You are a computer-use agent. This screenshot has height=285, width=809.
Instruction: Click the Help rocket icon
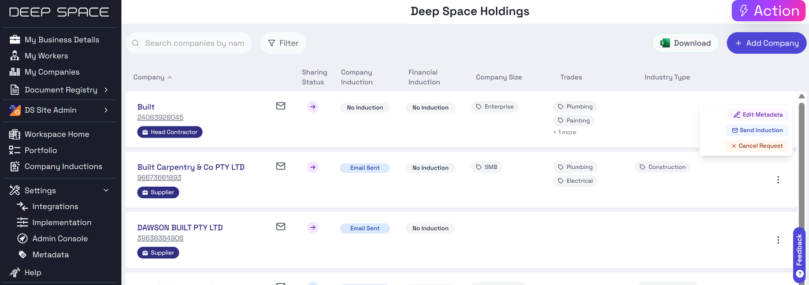point(15,273)
